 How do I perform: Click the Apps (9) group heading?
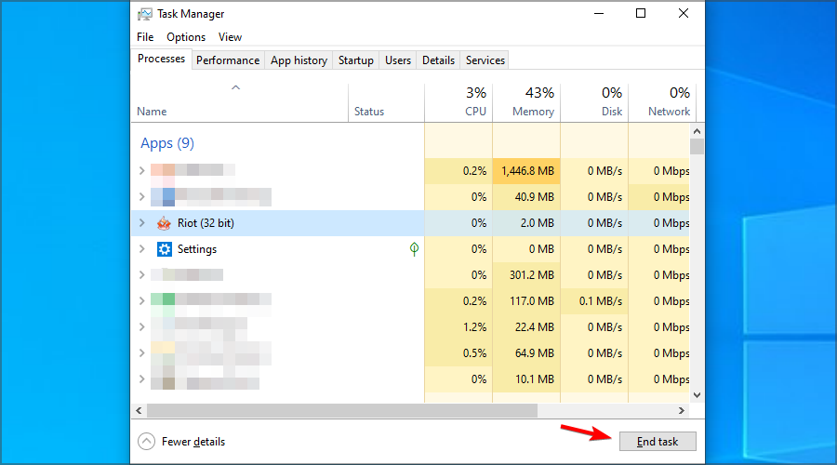167,143
